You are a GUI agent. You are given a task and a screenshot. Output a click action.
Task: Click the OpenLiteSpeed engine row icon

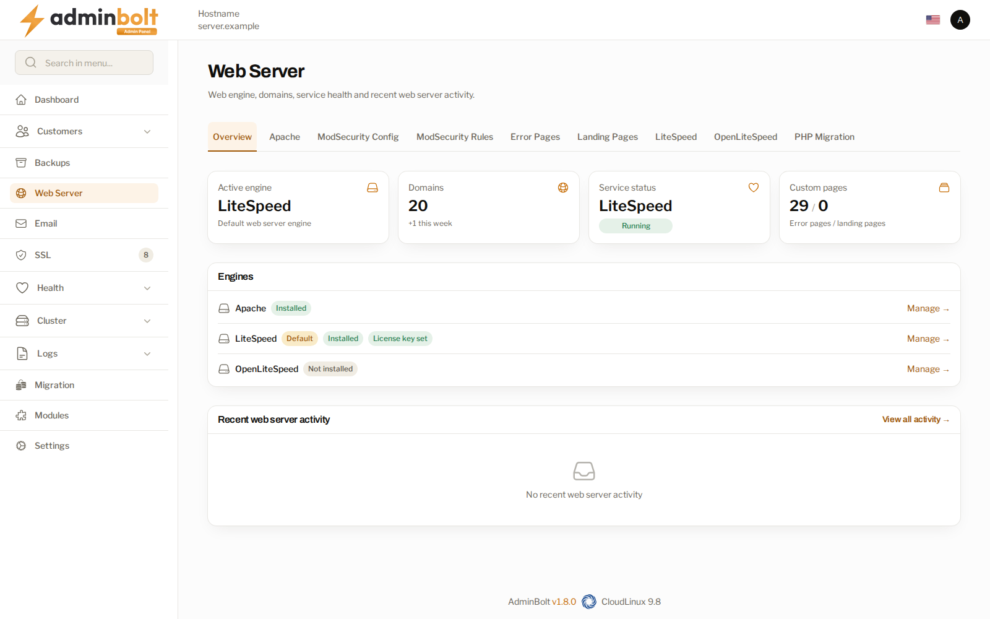tap(224, 369)
